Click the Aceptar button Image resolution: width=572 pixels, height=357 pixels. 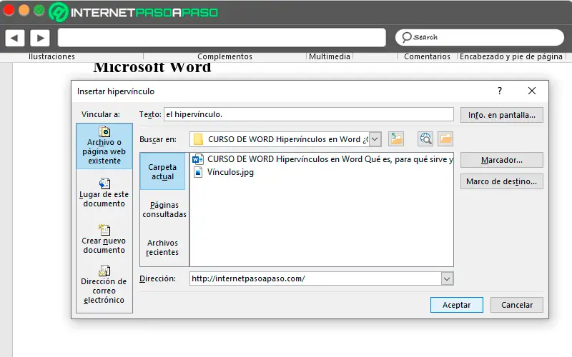[x=456, y=305]
